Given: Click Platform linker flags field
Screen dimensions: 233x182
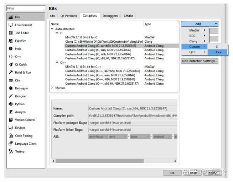Looking at the screenshot, I should point(133,130).
